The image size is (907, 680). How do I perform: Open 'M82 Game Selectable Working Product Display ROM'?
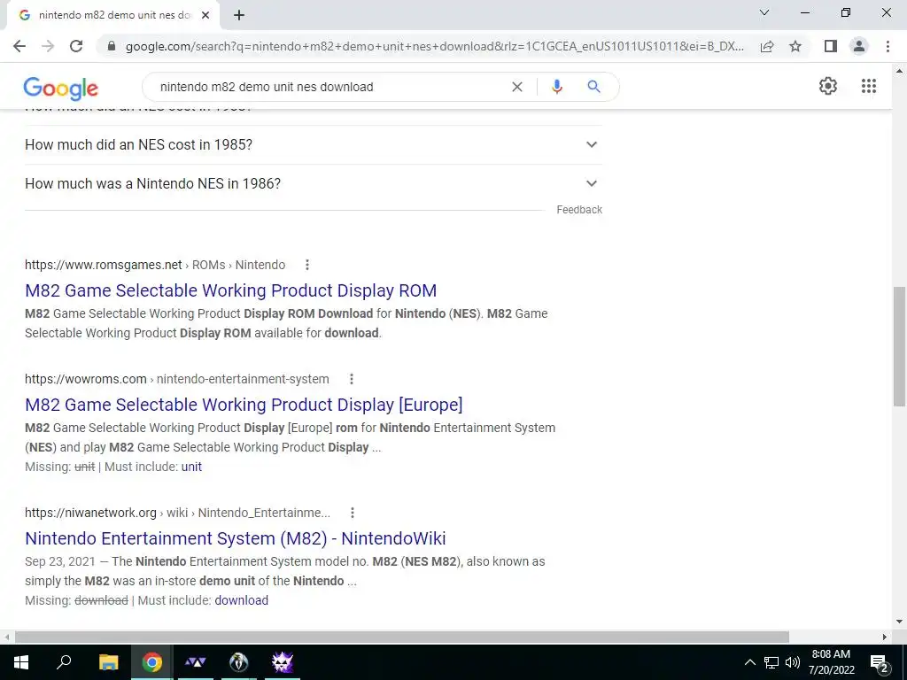click(x=231, y=290)
